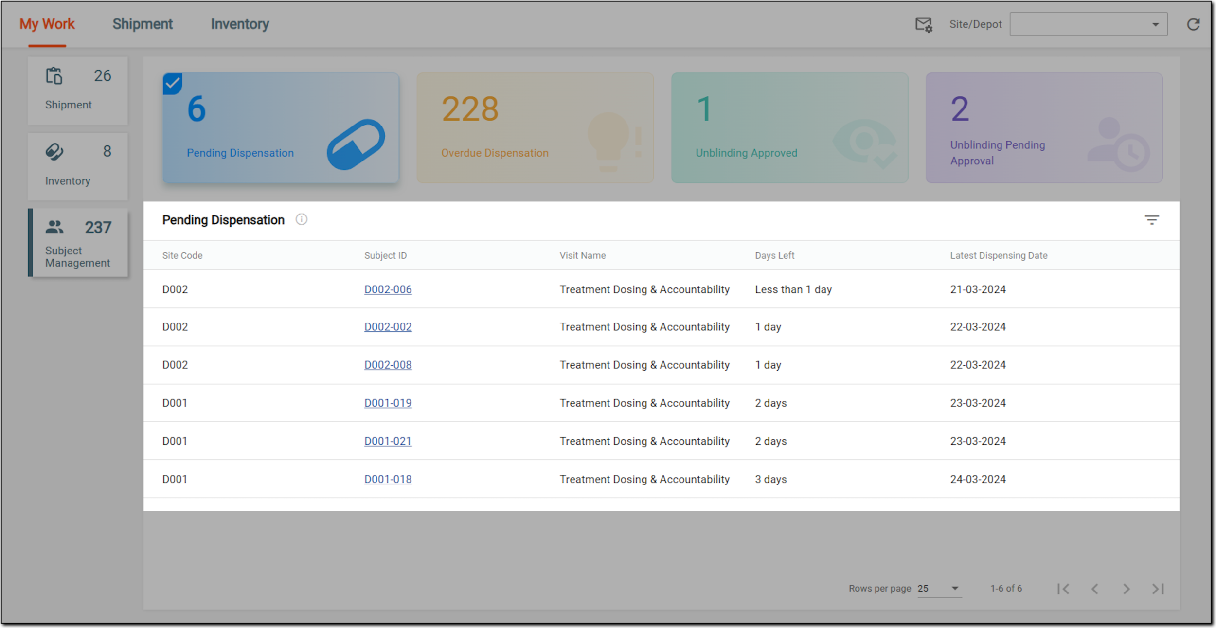Go to the previous page arrow
The height and width of the screenshot is (628, 1216).
click(x=1094, y=589)
